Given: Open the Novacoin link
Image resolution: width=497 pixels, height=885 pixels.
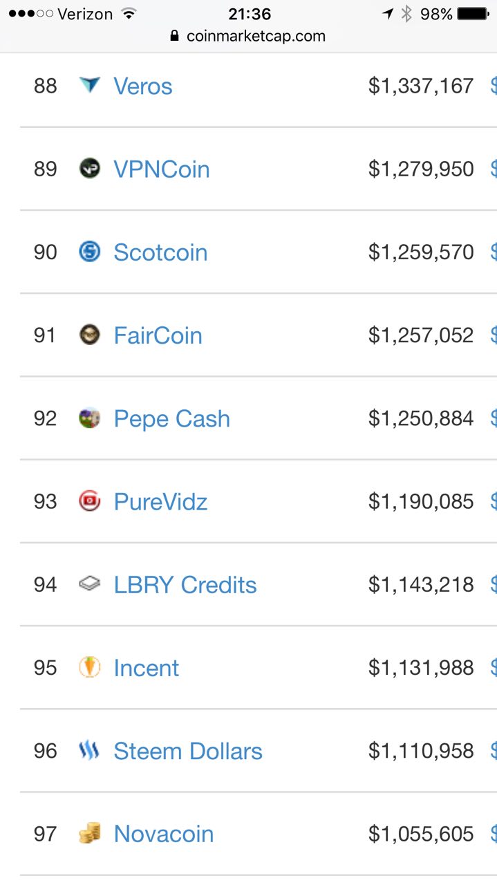Looking at the screenshot, I should click(164, 834).
